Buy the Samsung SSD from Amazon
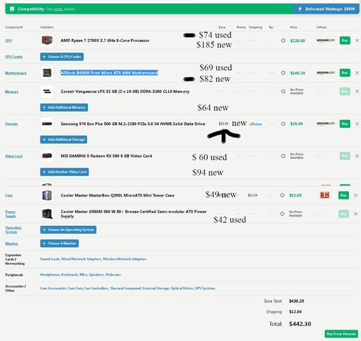The width and height of the screenshot is (361, 341). coord(345,124)
